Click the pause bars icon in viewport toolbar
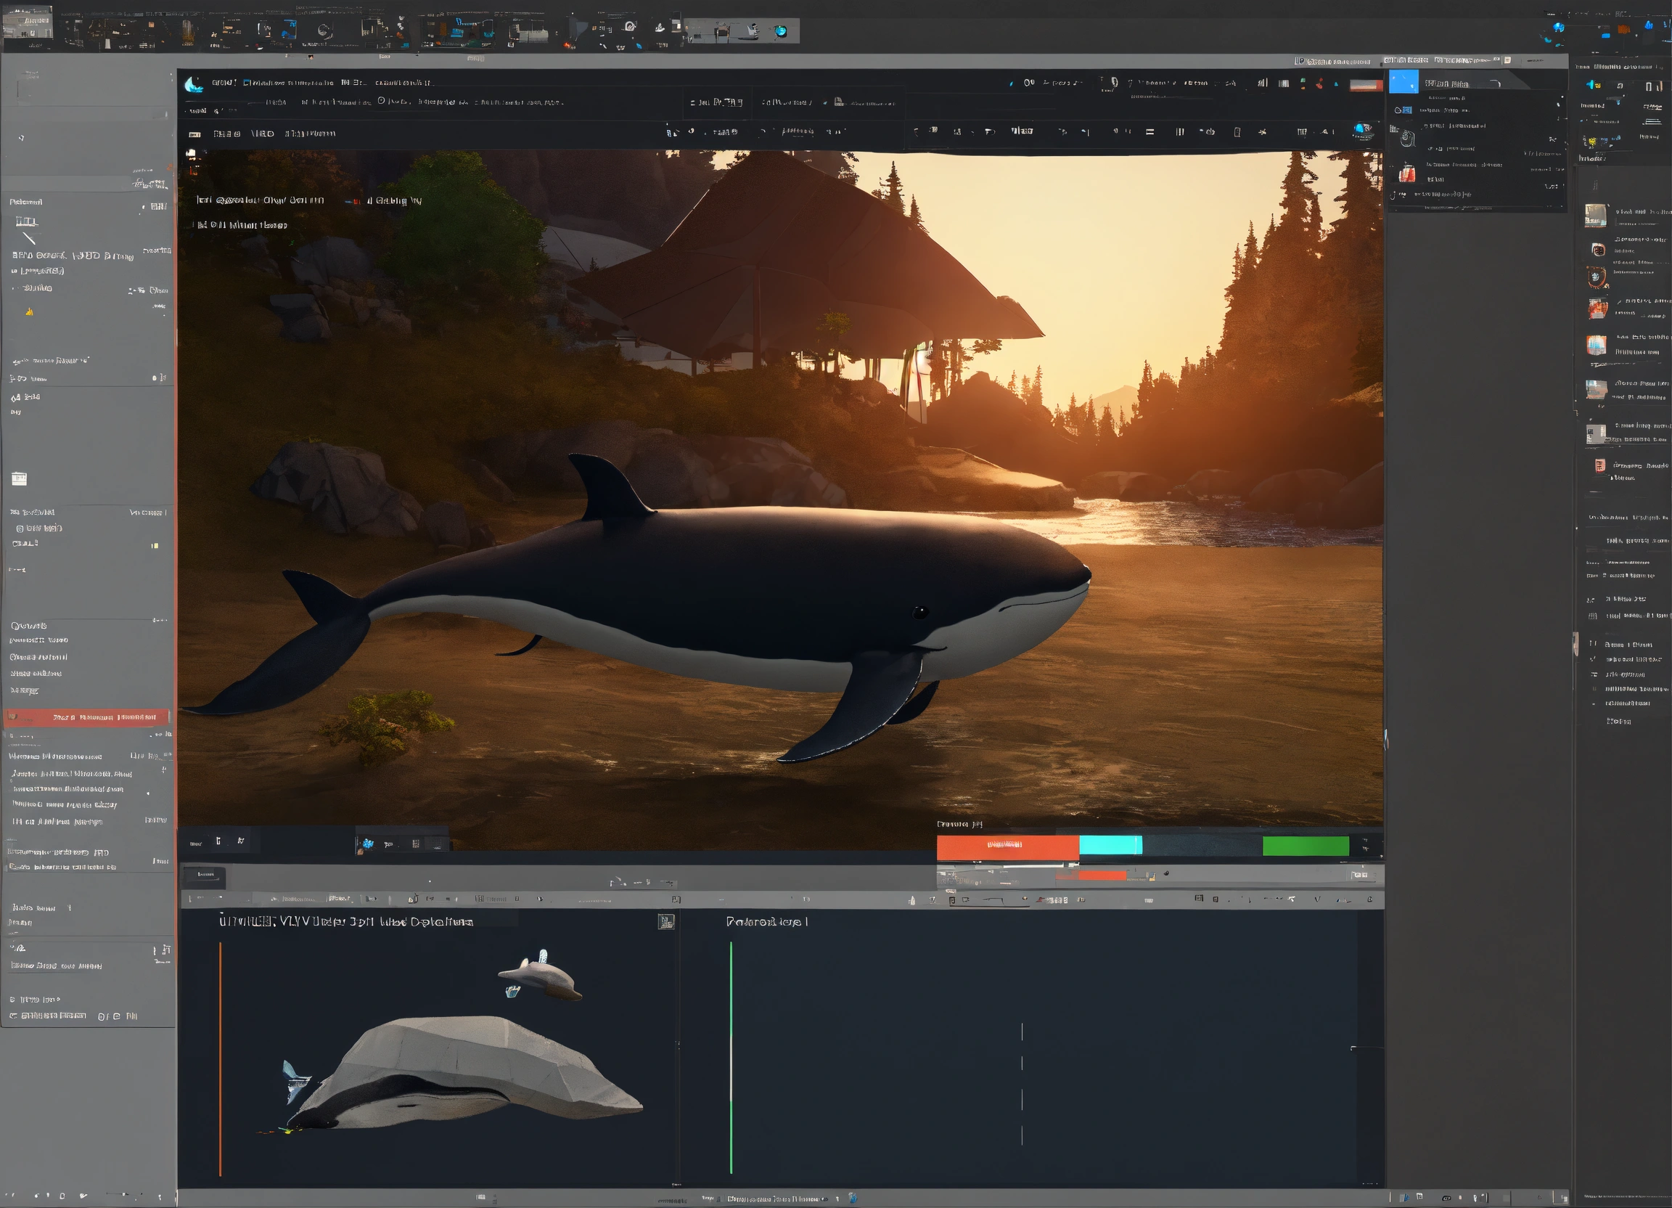 1179,132
